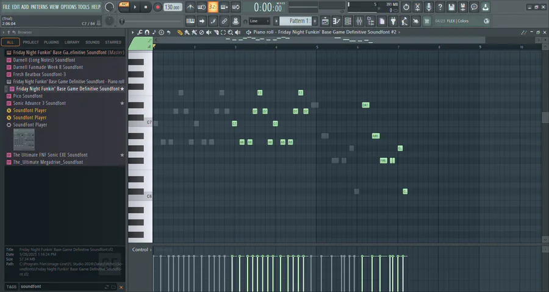549x292 pixels.
Task: Open the Line snap dropdown
Action: coord(259,21)
